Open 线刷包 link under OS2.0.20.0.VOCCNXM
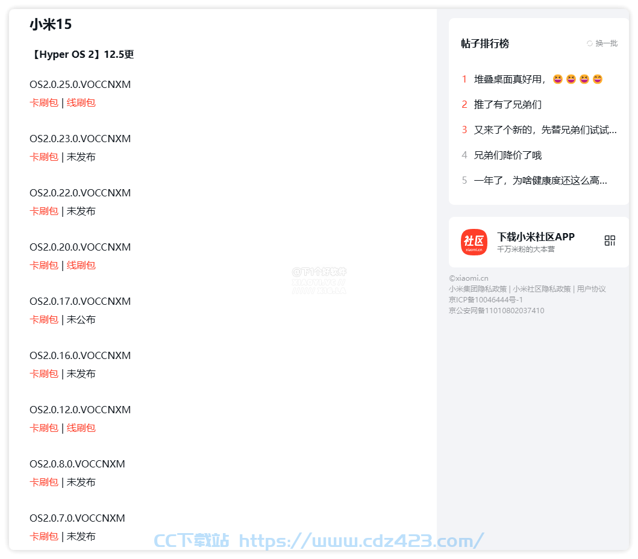This screenshot has width=638, height=559. pyautogui.click(x=81, y=265)
